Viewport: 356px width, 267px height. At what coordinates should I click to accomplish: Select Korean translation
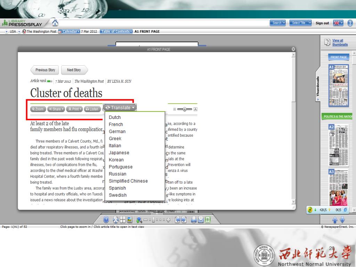pos(116,160)
